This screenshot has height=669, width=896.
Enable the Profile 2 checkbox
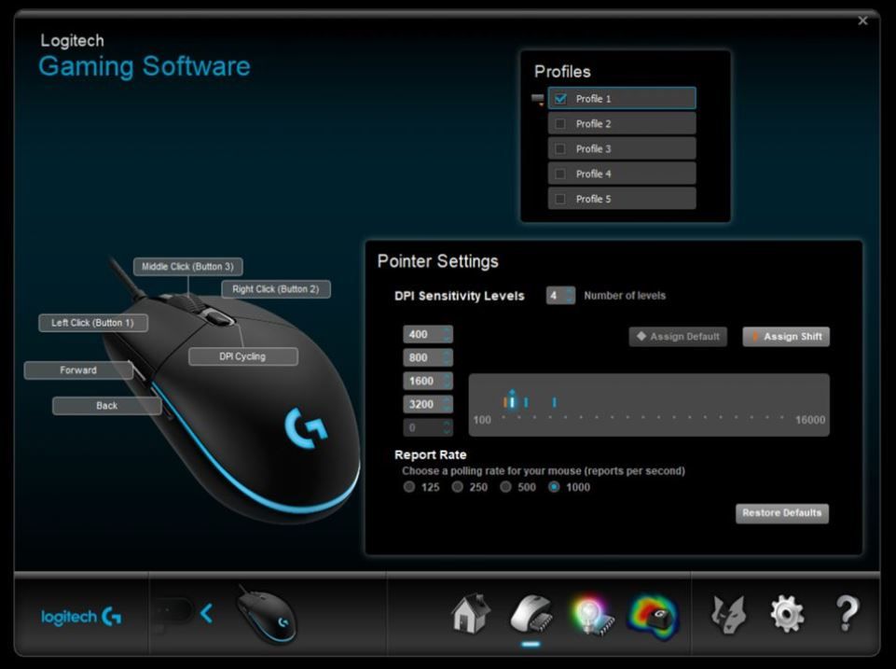pos(560,123)
